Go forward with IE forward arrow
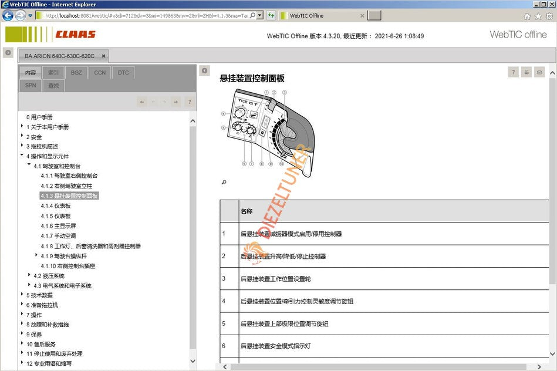The width and height of the screenshot is (557, 371). point(20,16)
